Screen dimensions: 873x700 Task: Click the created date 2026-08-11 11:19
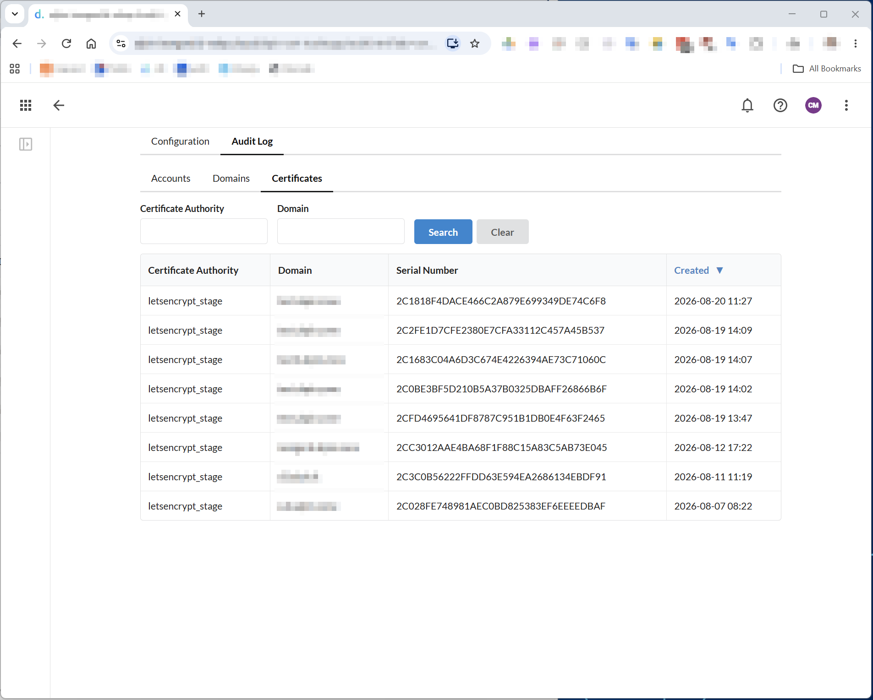(x=713, y=477)
